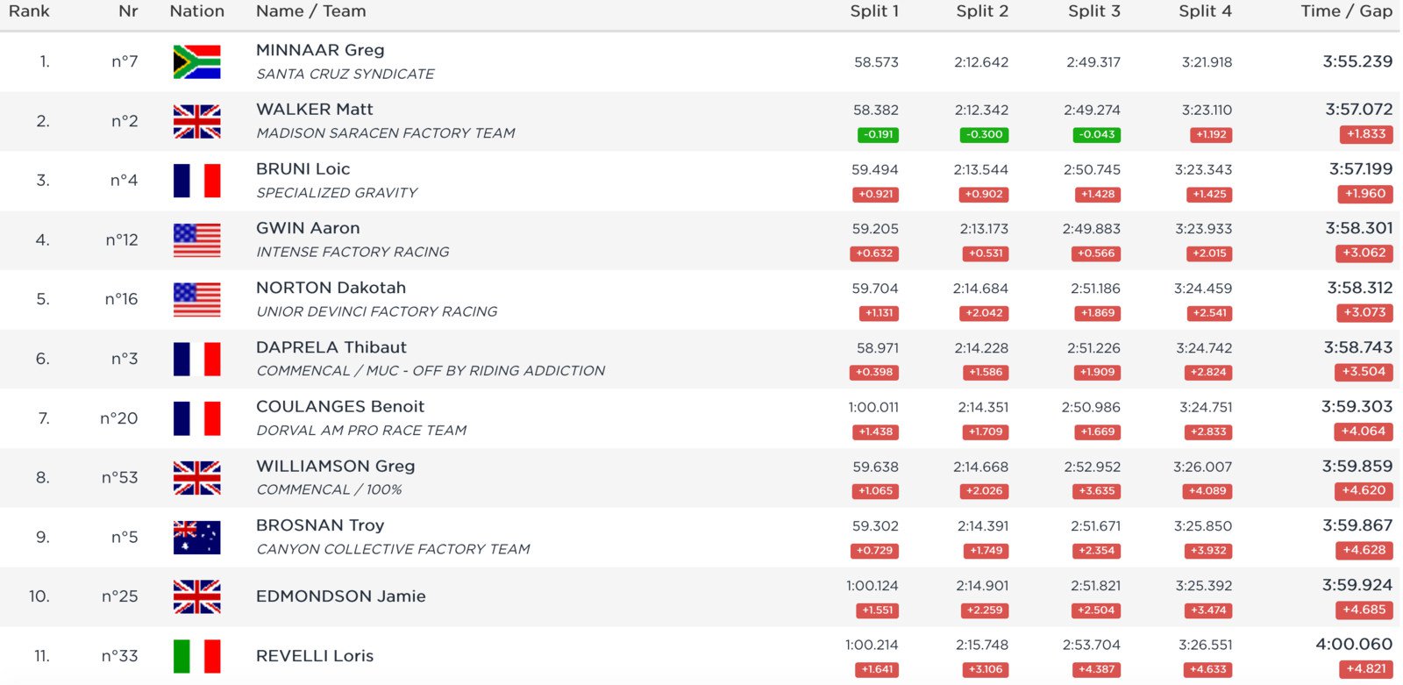Click rider number n°7
Viewport: 1403px width, 685px height.
coord(125,61)
